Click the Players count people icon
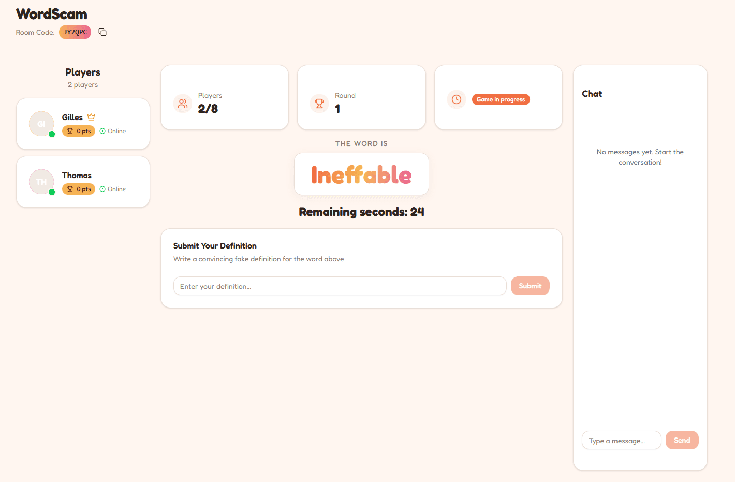This screenshot has height=482, width=735. point(183,104)
